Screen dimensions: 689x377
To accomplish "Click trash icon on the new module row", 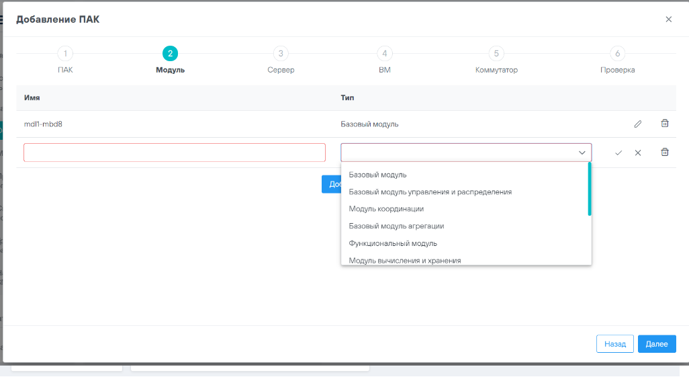I will tap(665, 153).
